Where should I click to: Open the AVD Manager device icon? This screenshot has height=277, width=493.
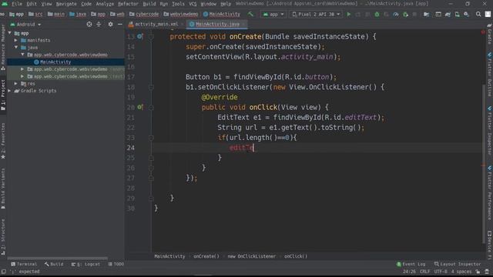point(457,14)
